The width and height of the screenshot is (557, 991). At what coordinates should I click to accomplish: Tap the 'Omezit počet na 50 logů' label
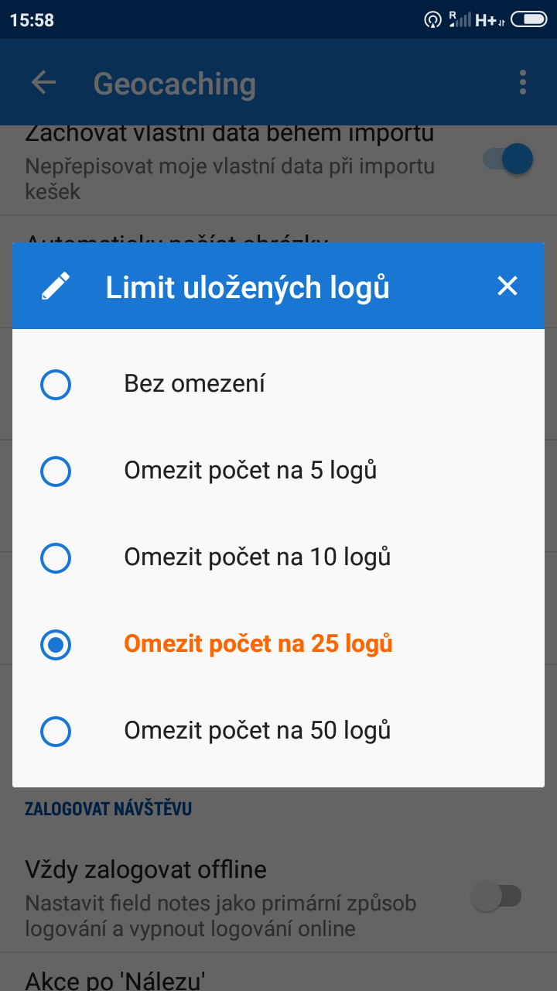pyautogui.click(x=257, y=730)
